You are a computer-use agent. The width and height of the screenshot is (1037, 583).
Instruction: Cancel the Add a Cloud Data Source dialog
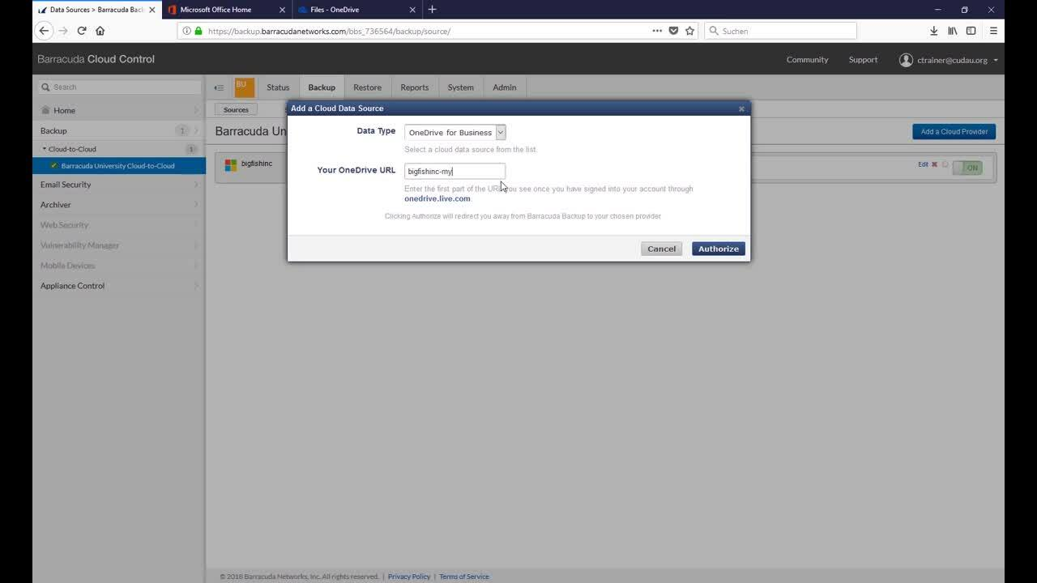661,249
